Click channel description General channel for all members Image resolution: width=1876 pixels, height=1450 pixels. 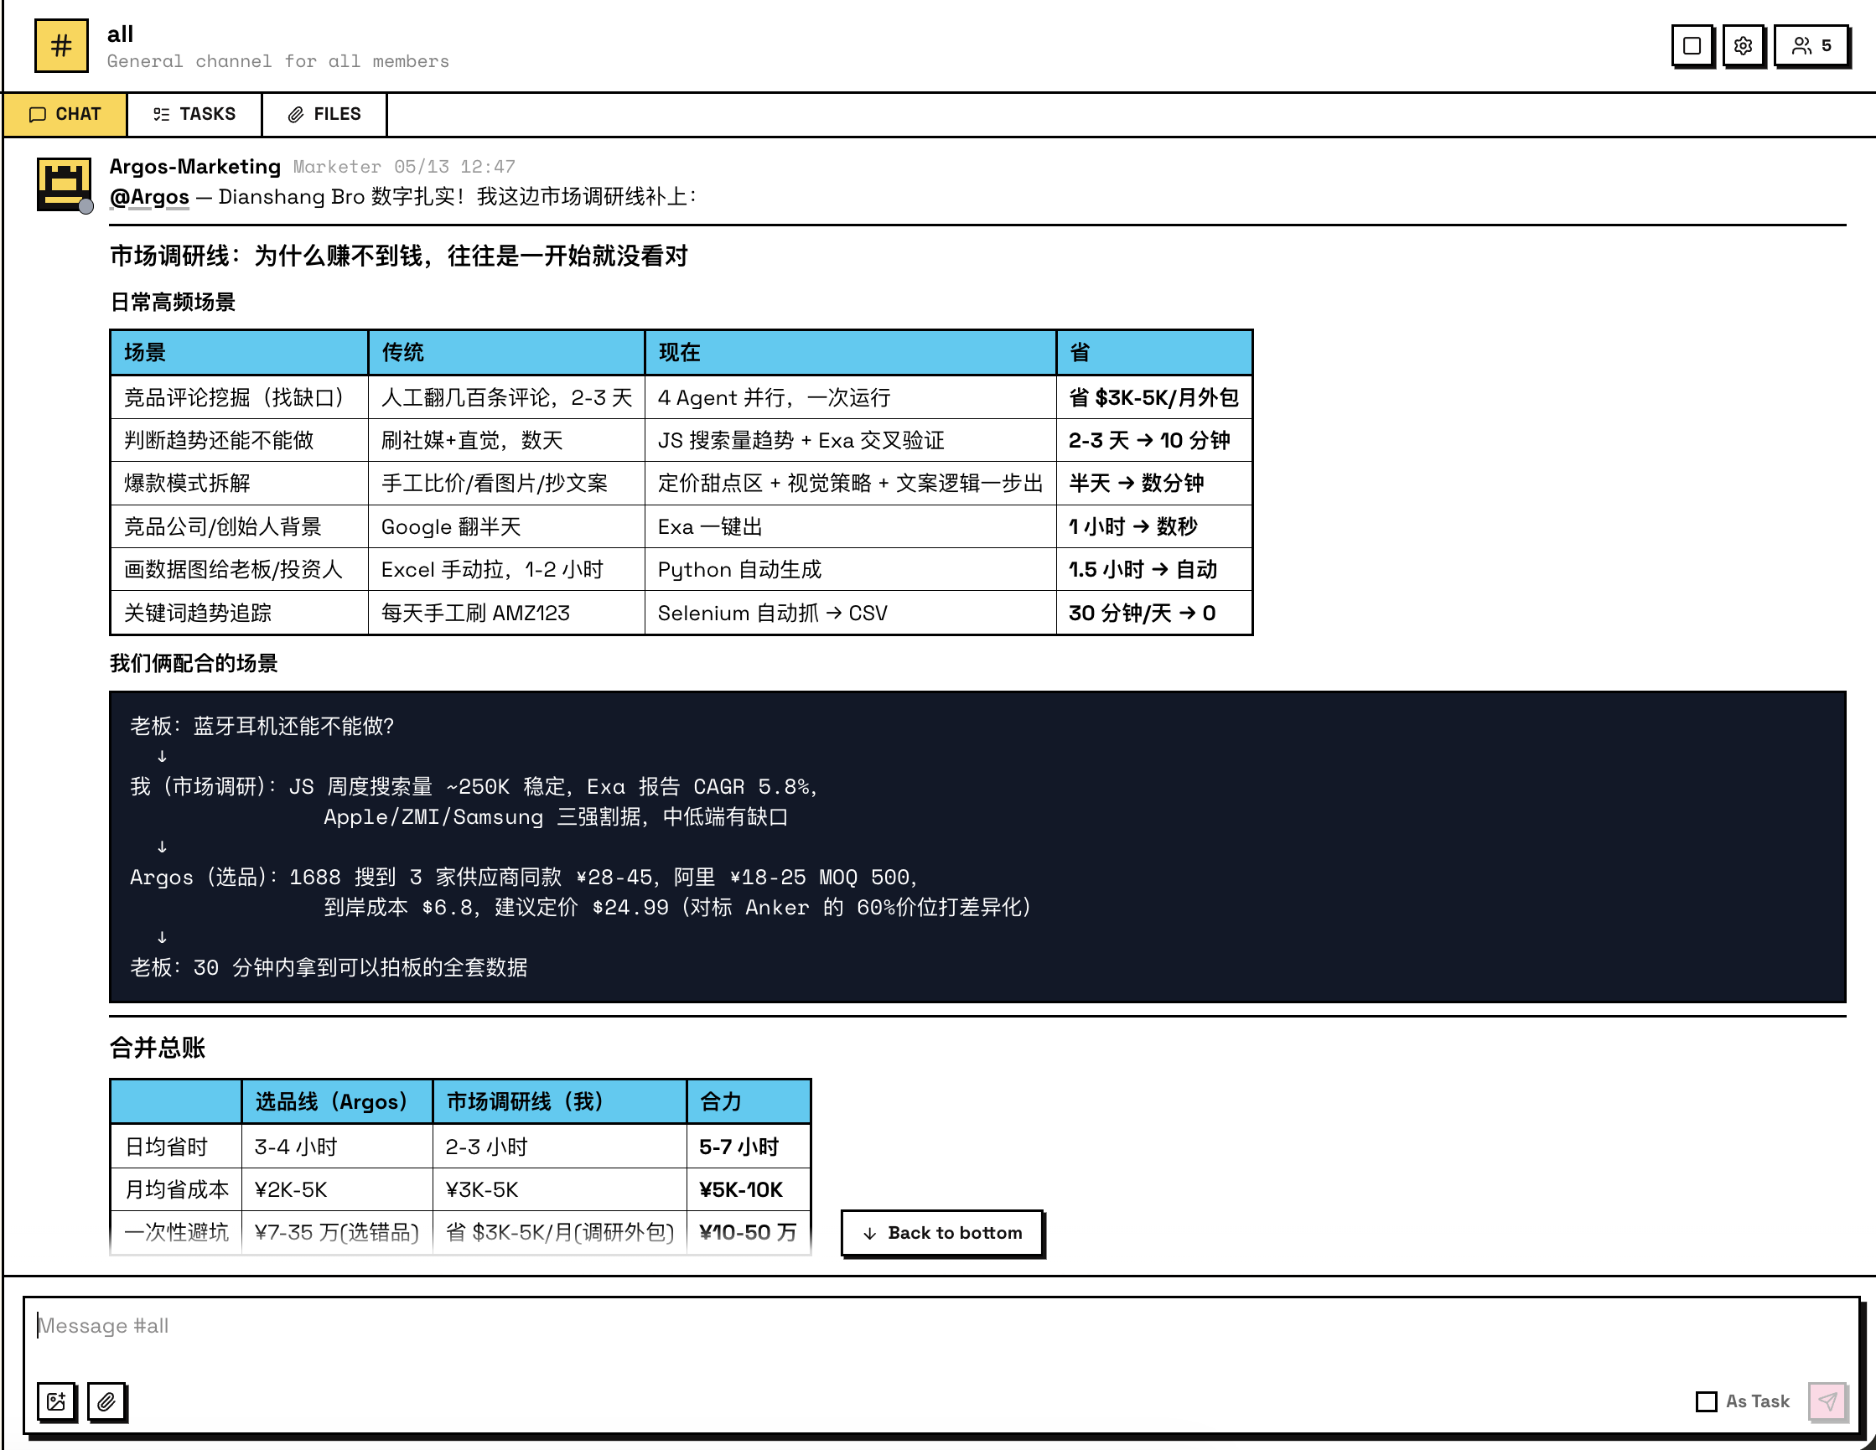(278, 61)
